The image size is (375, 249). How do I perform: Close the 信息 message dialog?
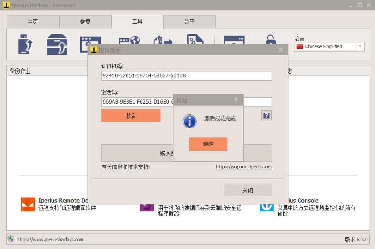(x=236, y=100)
